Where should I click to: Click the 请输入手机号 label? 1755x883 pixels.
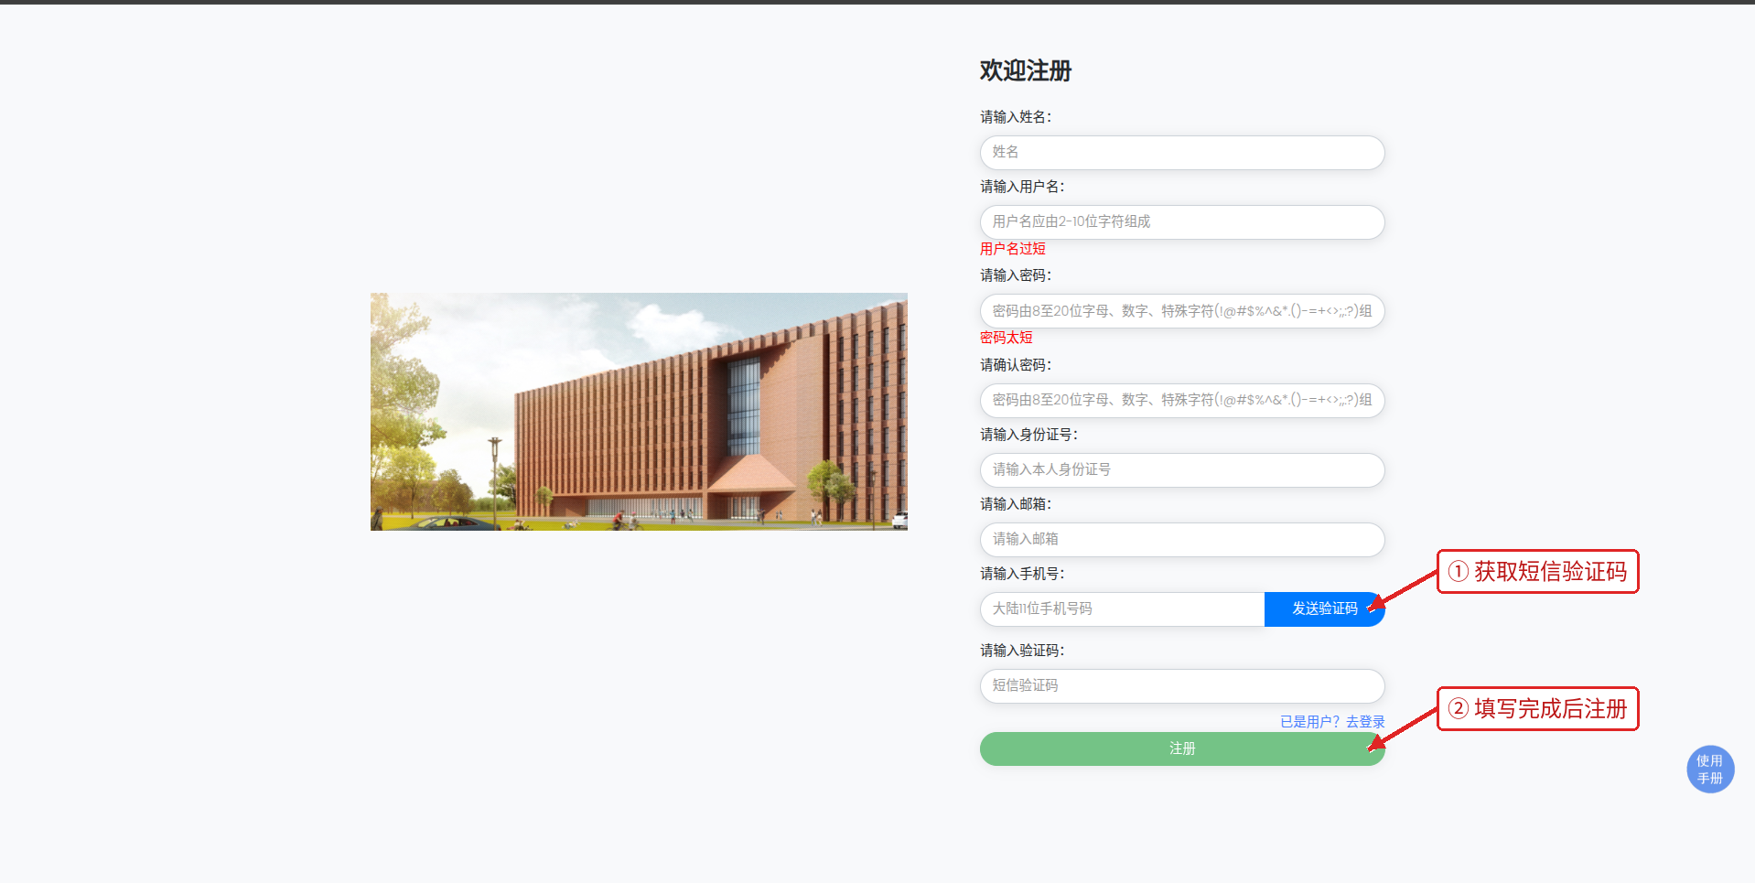[1022, 574]
